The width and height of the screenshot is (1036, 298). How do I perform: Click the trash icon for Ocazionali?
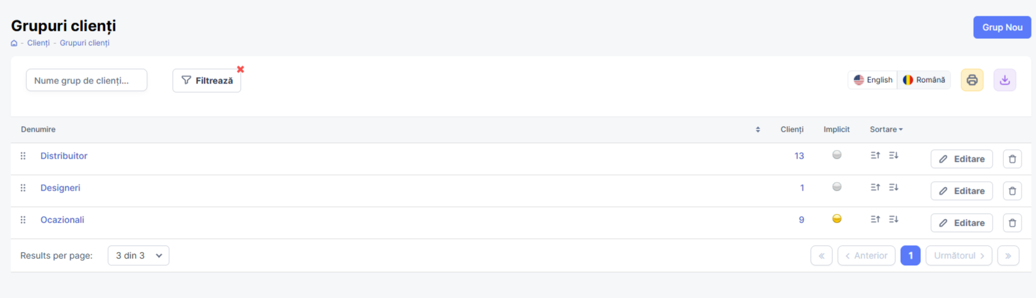[1012, 223]
